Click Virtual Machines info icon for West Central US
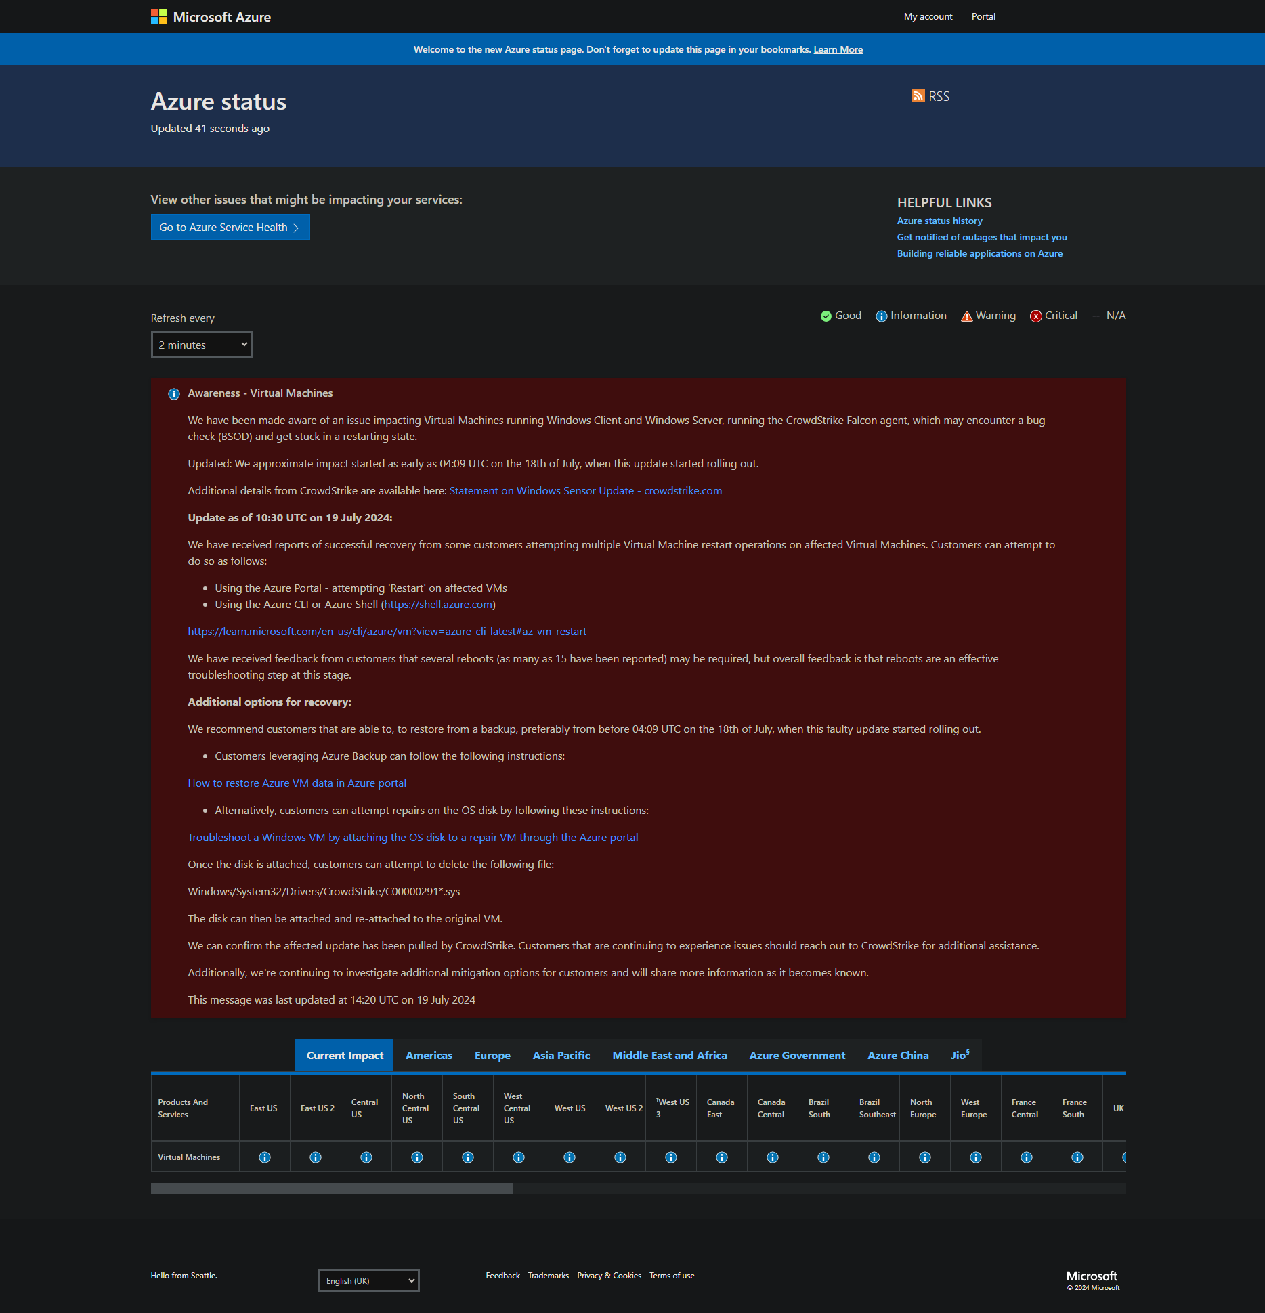The image size is (1265, 1313). [x=519, y=1157]
